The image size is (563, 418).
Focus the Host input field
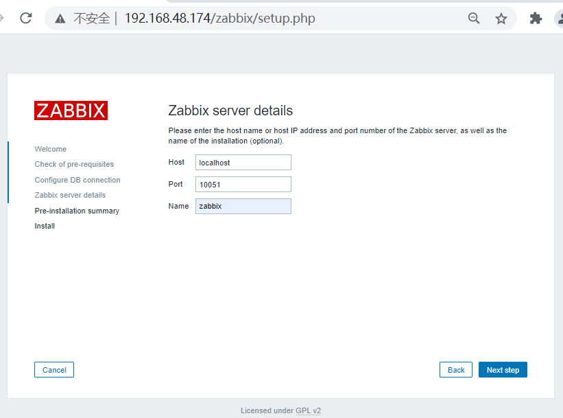(243, 163)
